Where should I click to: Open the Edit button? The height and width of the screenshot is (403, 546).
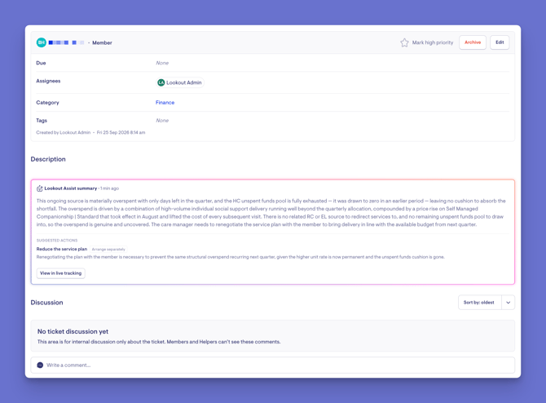(x=500, y=42)
